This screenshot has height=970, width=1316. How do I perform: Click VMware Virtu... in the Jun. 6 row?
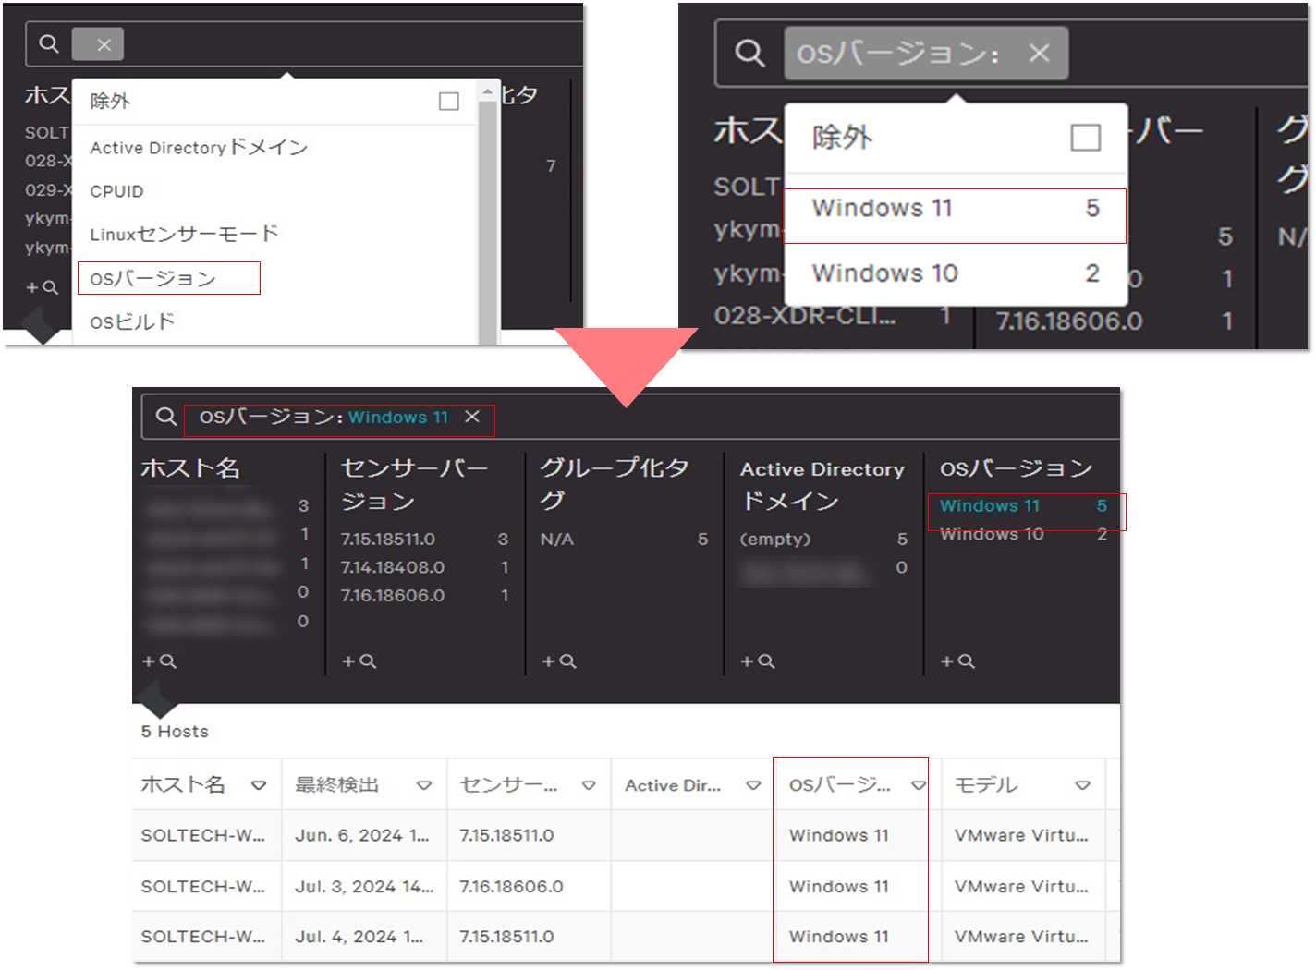(1021, 835)
